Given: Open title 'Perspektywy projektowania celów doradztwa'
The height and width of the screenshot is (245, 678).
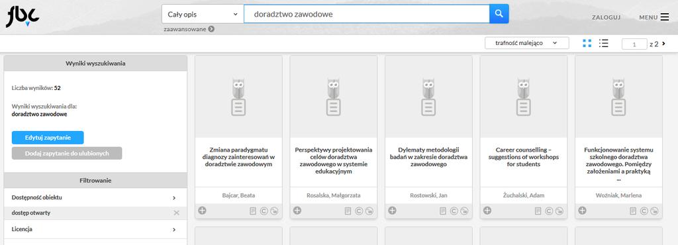Looking at the screenshot, I should 334,161.
